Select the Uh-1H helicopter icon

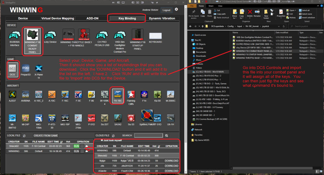(170, 118)
